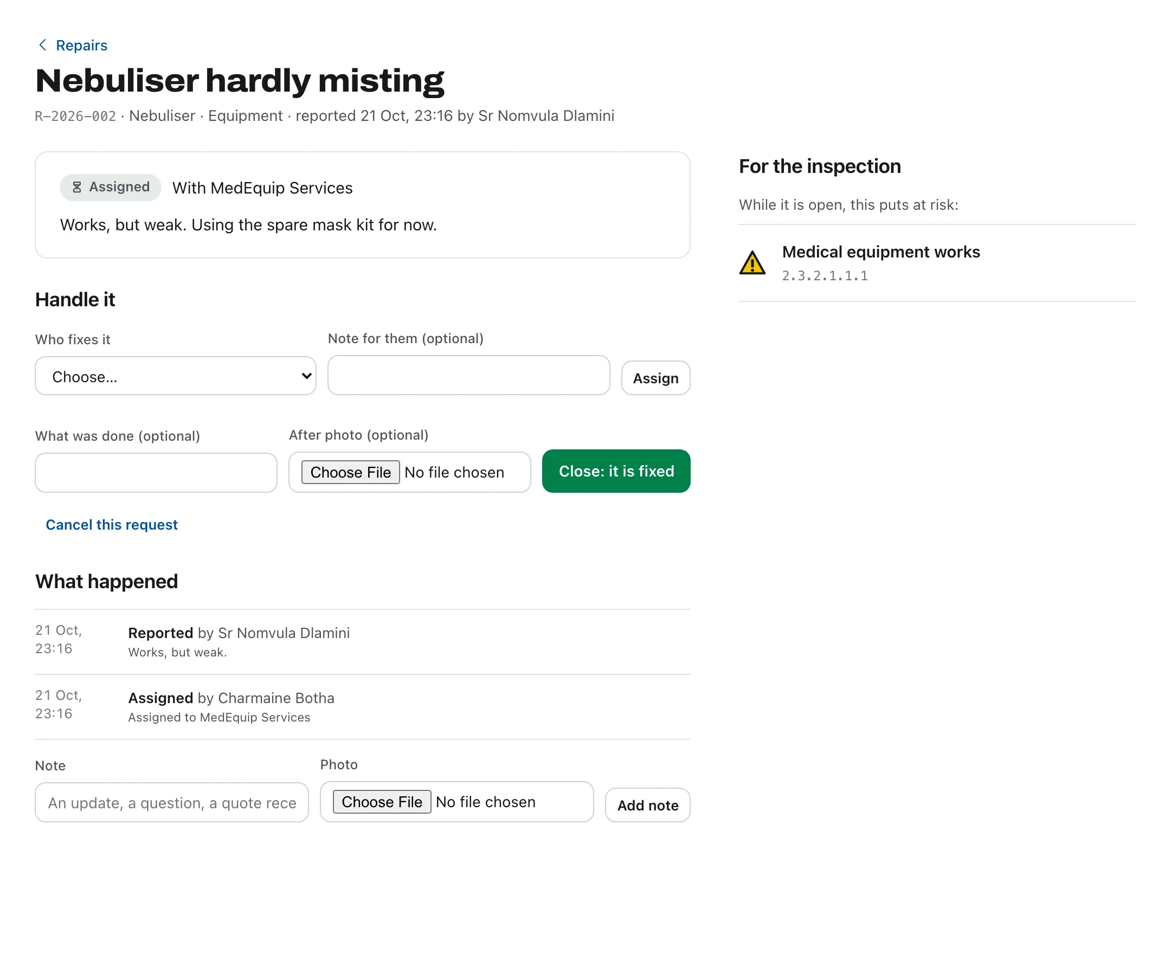Click 'Works, but weak.' timeline note
Screen dimensions: 1171x953
tap(177, 652)
